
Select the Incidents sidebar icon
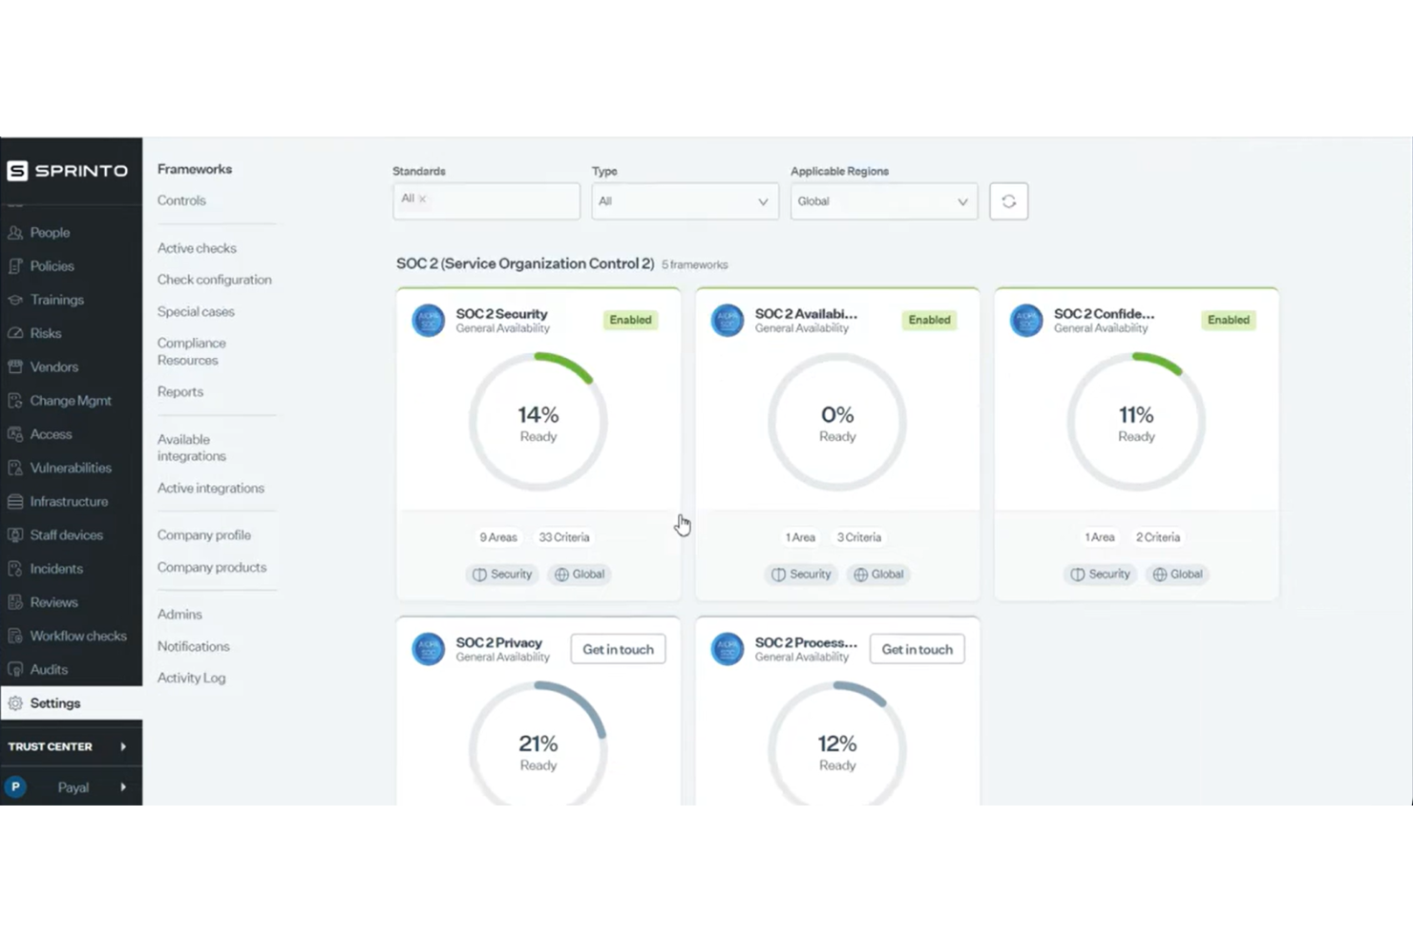(x=15, y=569)
